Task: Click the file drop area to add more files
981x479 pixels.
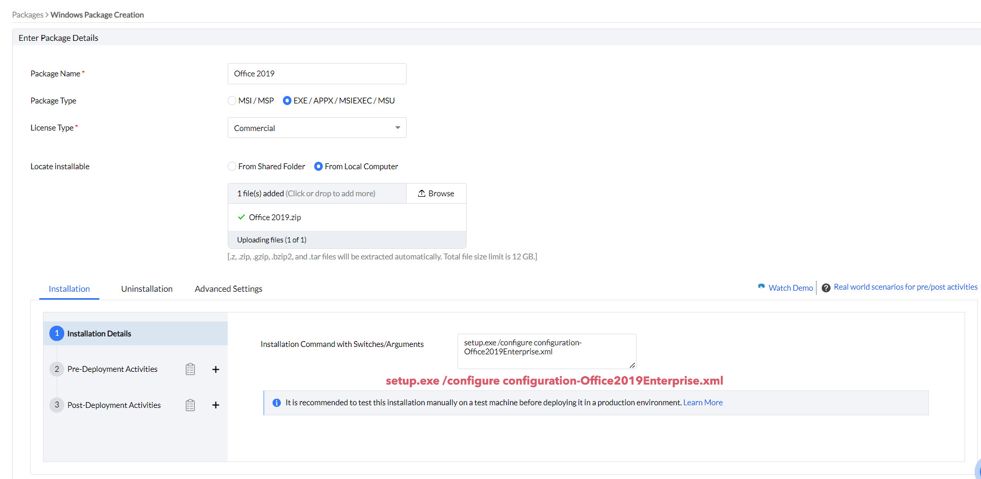Action: pos(317,194)
